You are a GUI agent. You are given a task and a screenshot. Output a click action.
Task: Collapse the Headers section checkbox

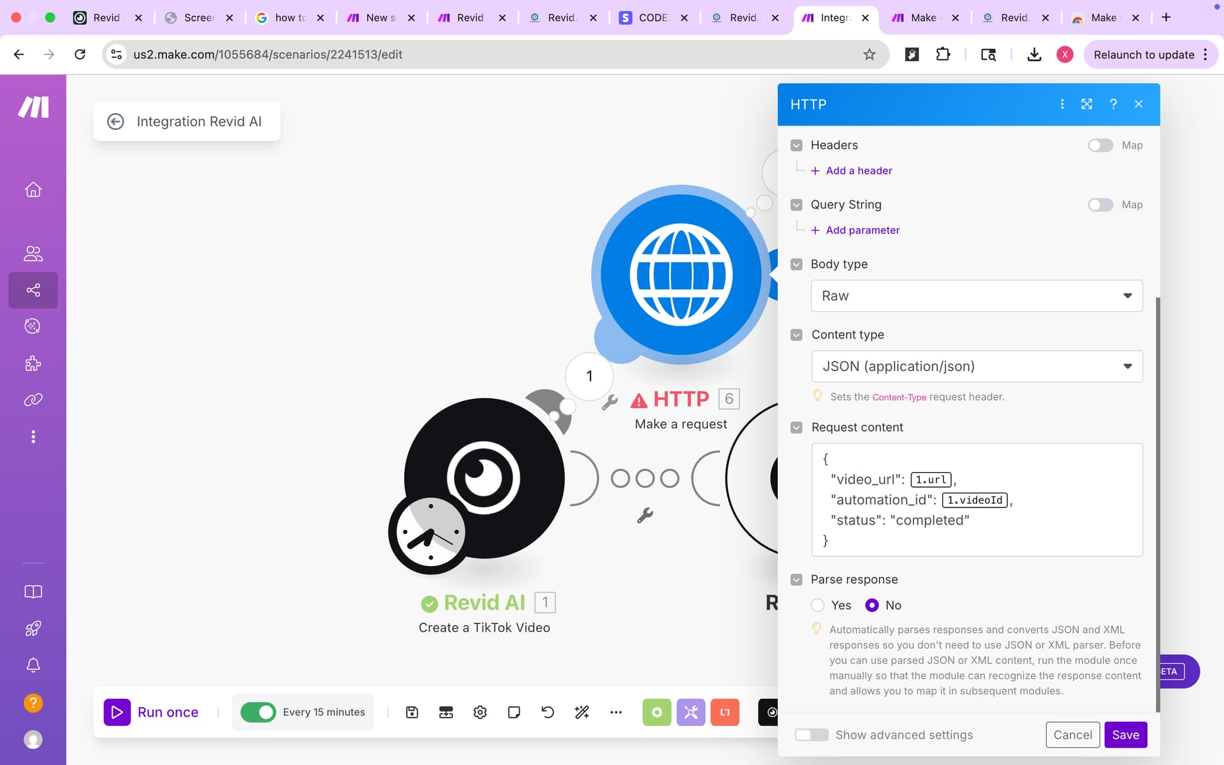[796, 145]
